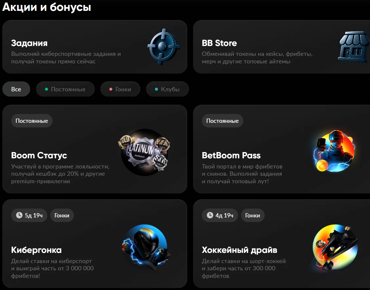The width and height of the screenshot is (370, 290).
Task: Open the Boom Статус promotion title
Action: point(39,155)
